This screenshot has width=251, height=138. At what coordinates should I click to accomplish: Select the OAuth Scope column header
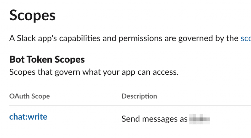pyautogui.click(x=29, y=96)
